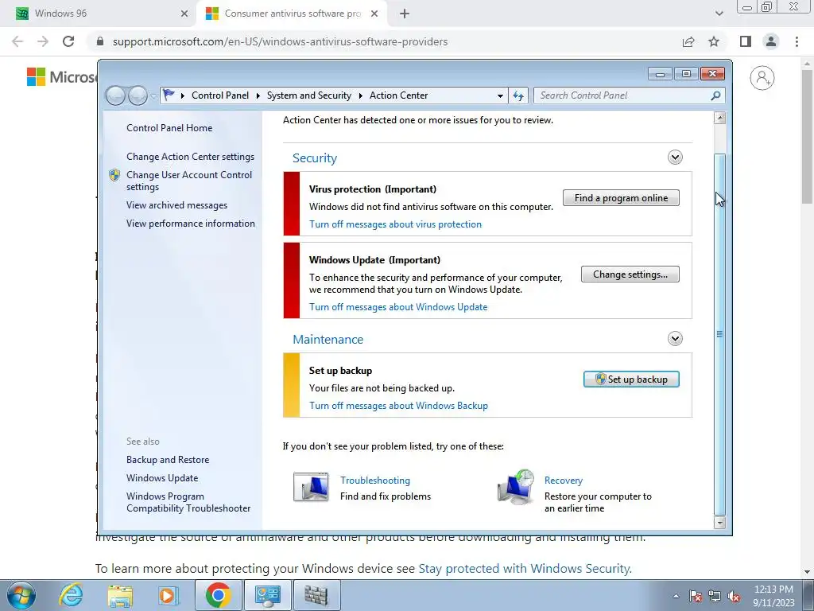Toggle the browser side panel icon
Screen dimensions: 814x611
click(x=746, y=41)
